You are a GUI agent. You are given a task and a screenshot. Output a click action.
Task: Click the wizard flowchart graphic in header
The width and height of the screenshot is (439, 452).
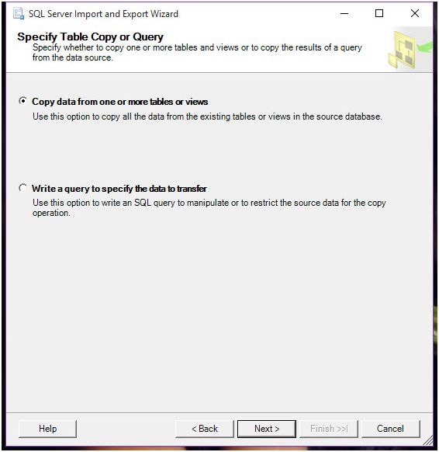point(410,49)
